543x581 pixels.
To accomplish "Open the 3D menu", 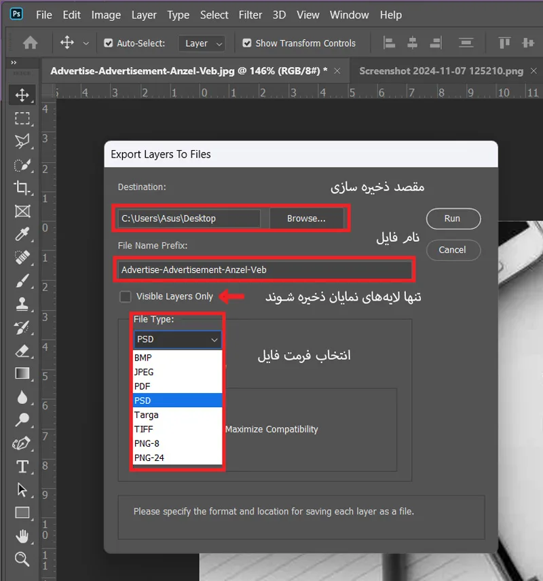I will [x=279, y=15].
